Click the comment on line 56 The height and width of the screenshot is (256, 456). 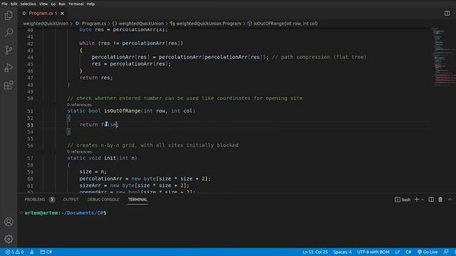pyautogui.click(x=152, y=145)
